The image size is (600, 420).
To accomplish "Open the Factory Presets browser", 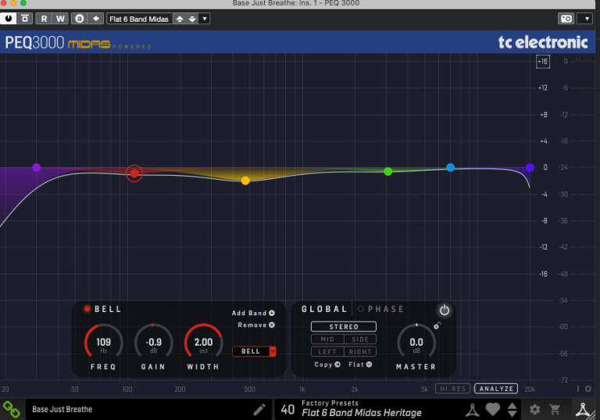I will 362,408.
